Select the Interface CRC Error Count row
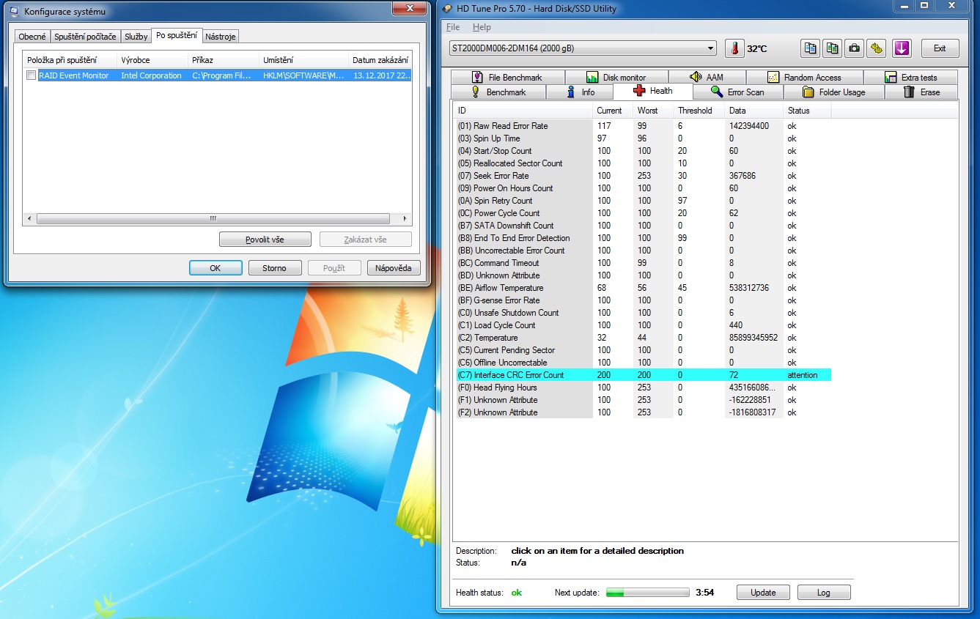The height and width of the screenshot is (619, 980). [642, 375]
